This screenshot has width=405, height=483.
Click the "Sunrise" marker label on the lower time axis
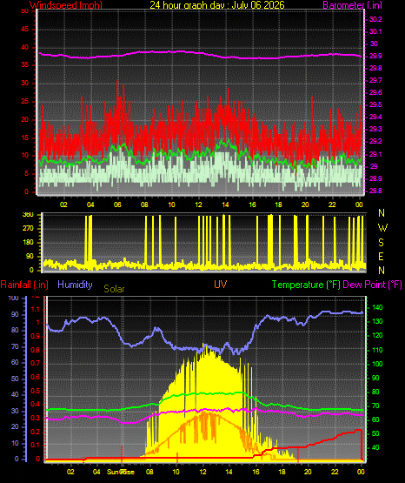point(121,472)
